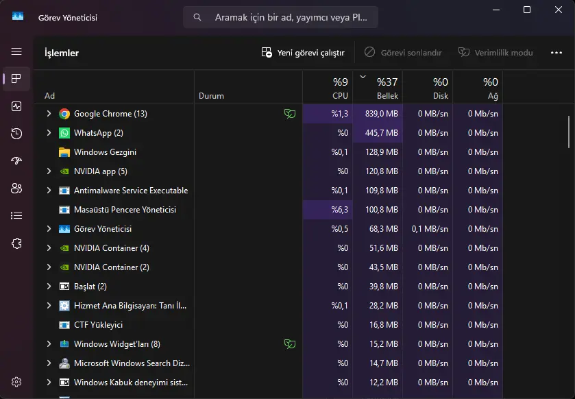This screenshot has height=399, width=575.
Task: Select the Processes icon in sidebar
Action: (16, 78)
